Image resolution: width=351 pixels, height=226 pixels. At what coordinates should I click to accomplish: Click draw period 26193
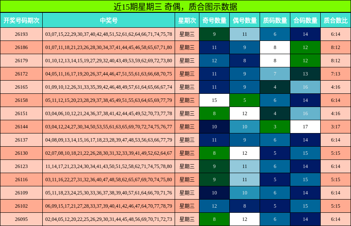click(21, 34)
